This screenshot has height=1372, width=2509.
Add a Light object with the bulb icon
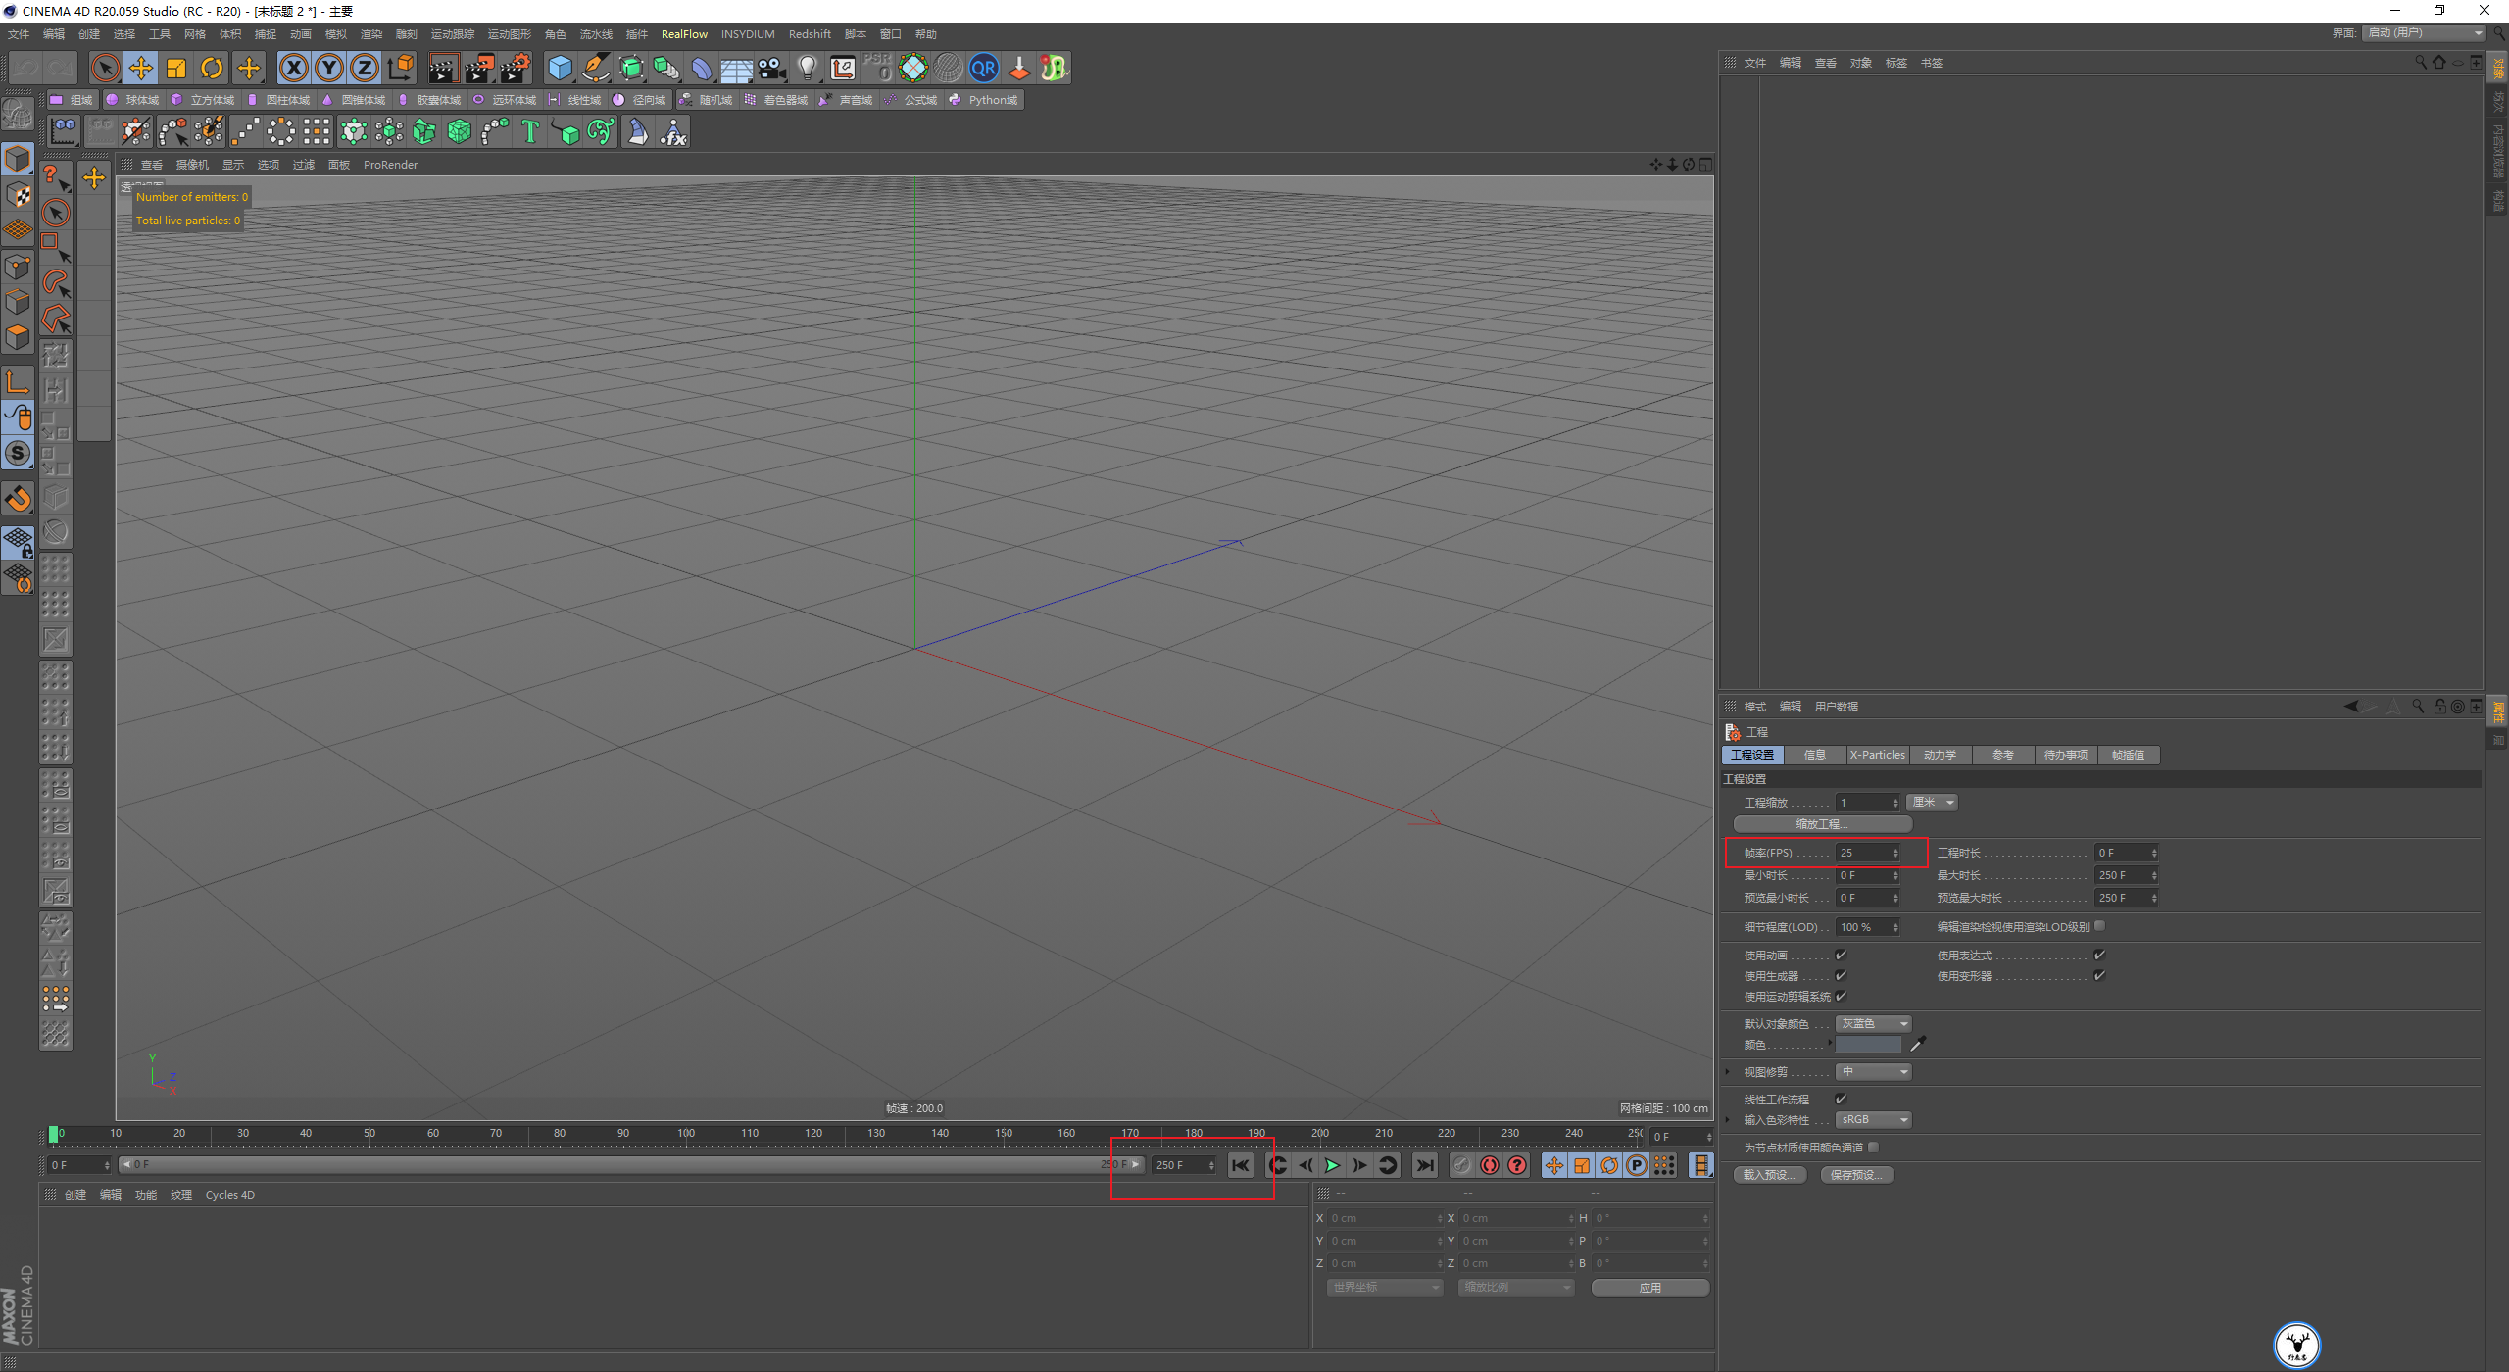(x=807, y=68)
